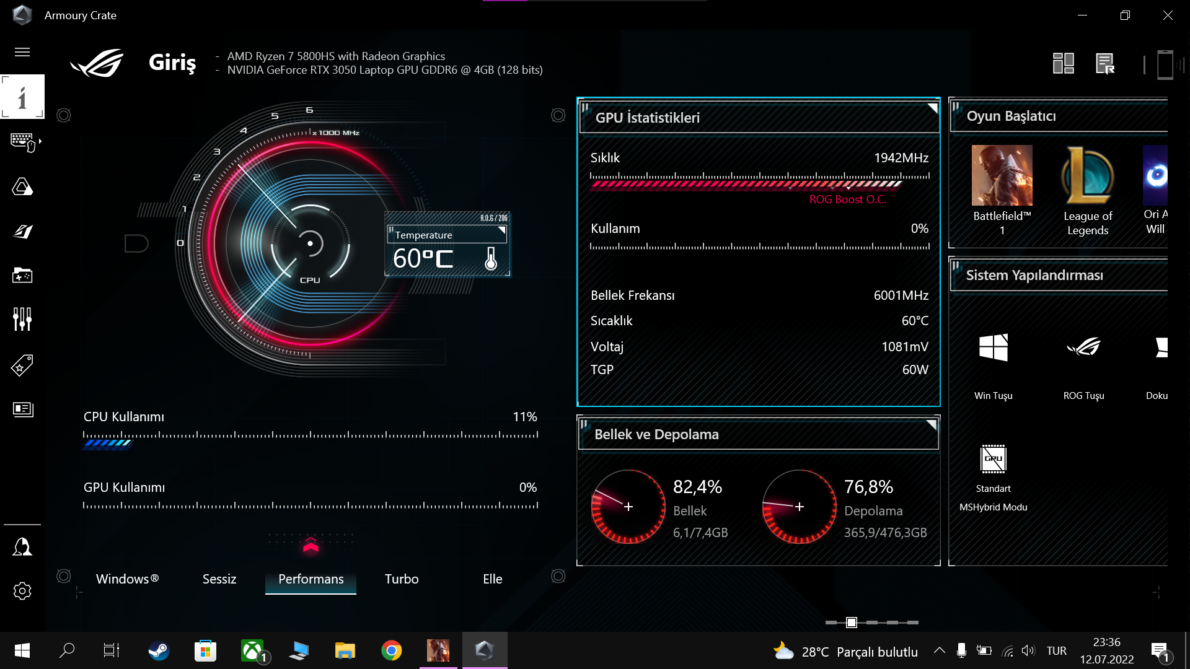The height and width of the screenshot is (669, 1190).
Task: Select the Turbo operating mode
Action: 402,579
